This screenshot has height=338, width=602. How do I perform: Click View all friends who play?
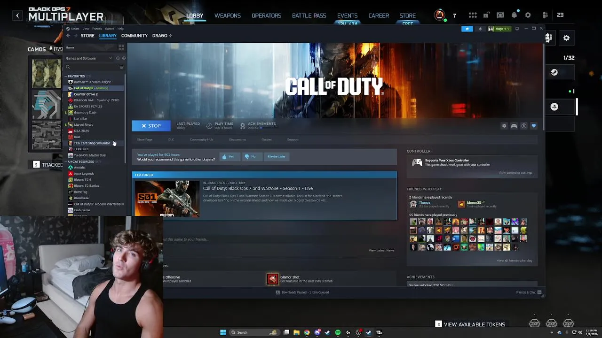coord(515,261)
